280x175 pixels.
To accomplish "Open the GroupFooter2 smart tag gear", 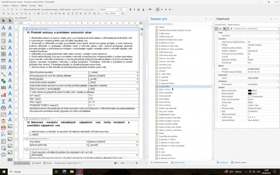I will click(x=142, y=29).
